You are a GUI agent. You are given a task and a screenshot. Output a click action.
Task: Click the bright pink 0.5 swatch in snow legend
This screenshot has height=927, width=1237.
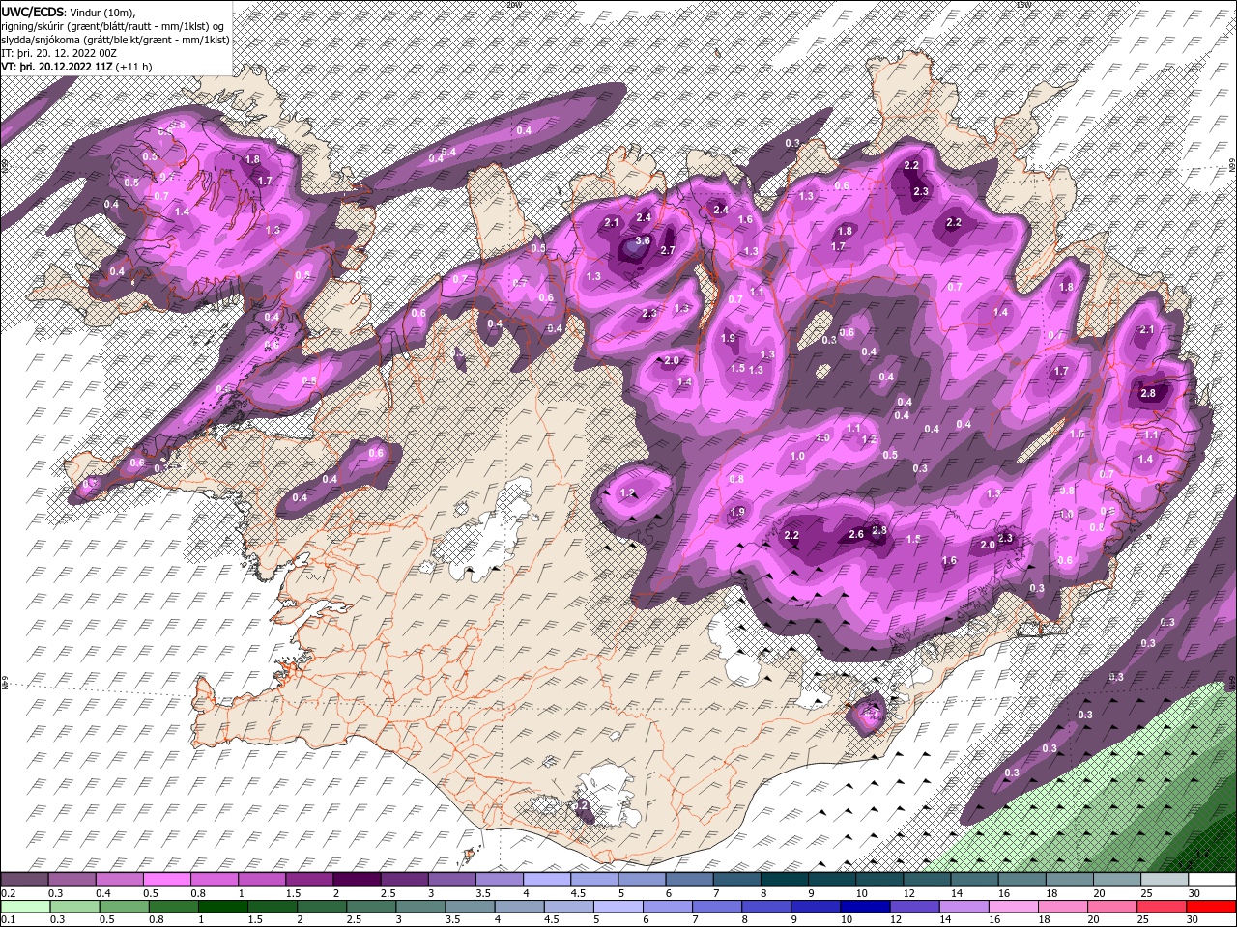click(x=166, y=880)
